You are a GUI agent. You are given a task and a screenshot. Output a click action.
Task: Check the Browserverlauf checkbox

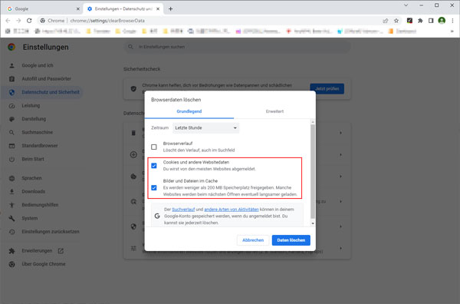154,147
